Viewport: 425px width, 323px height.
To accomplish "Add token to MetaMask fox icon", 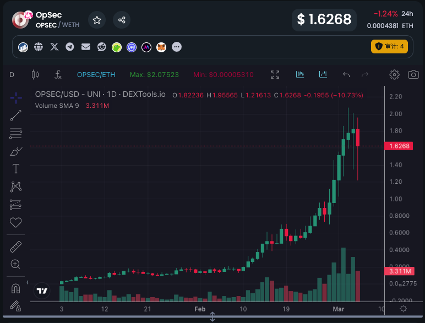I will 161,47.
